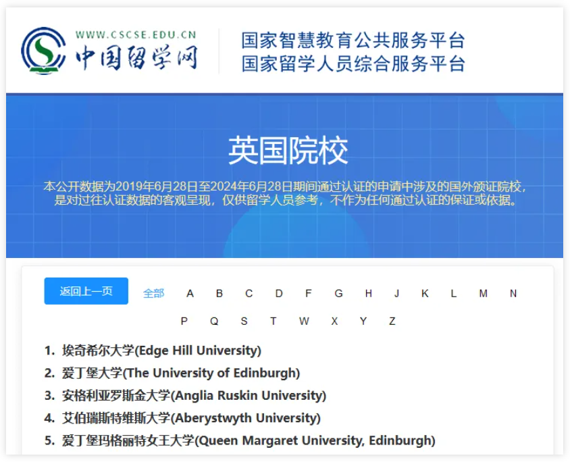Select letter N in alphabet index
The image size is (572, 462).
[513, 293]
